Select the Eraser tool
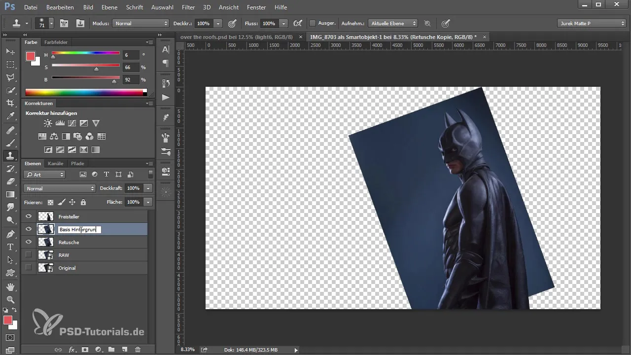 tap(10, 181)
